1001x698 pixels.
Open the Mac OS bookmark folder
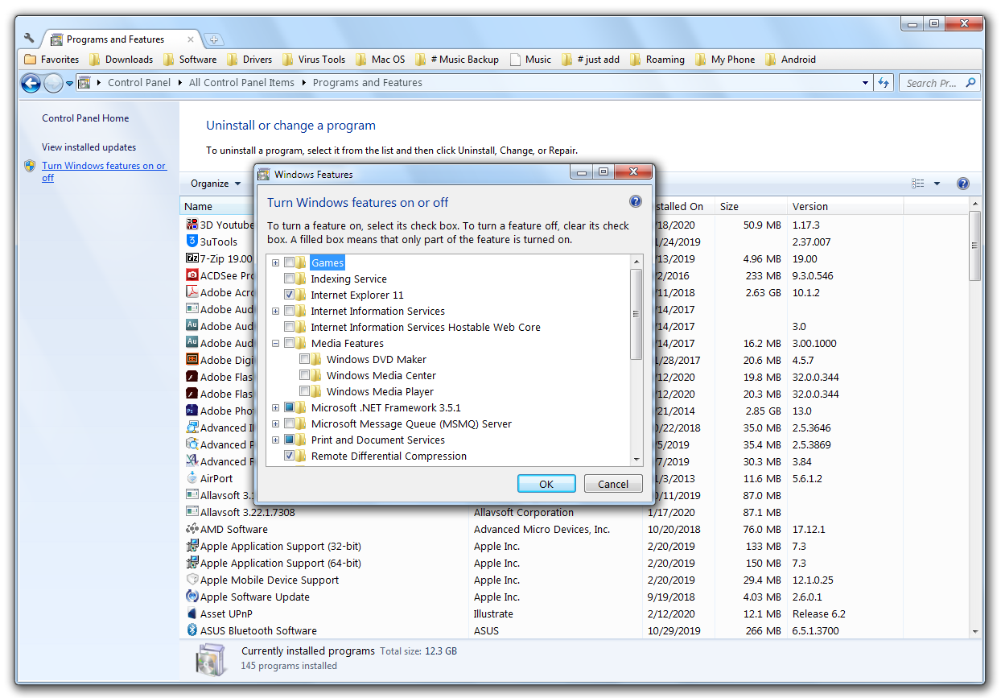click(380, 60)
